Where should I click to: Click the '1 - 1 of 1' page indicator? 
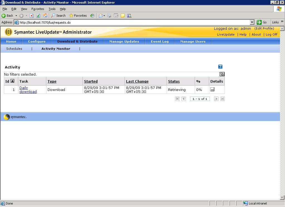click(x=200, y=99)
